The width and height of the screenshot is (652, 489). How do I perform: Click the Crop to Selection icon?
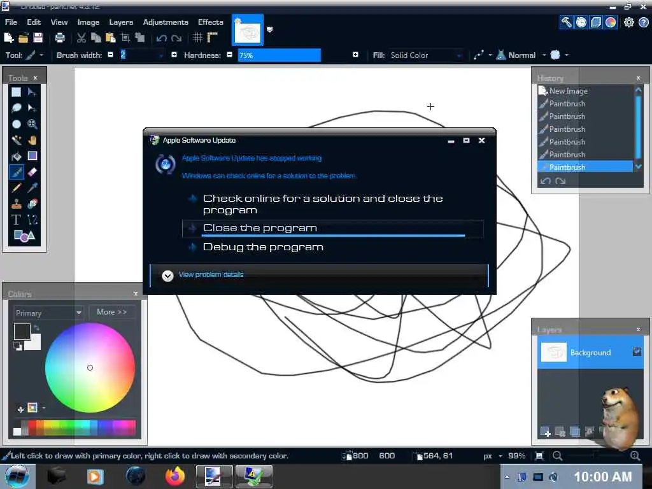(x=125, y=38)
